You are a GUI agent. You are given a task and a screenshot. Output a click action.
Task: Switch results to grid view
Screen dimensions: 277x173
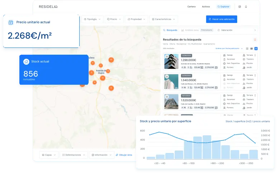[x=247, y=48]
